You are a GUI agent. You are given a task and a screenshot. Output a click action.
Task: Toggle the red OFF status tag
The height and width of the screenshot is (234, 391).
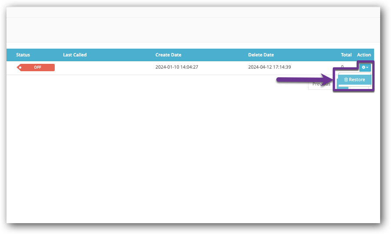tap(37, 67)
